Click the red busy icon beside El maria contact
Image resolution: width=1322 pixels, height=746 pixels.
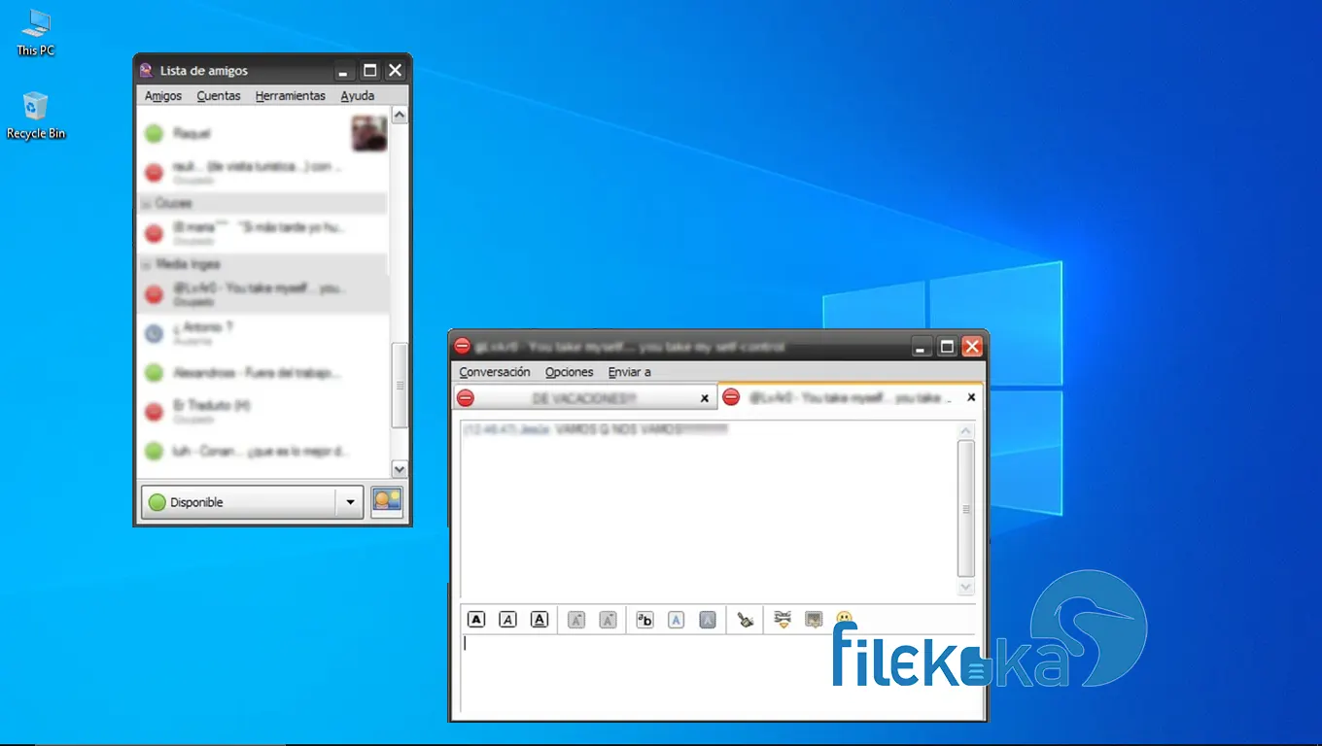coord(154,233)
